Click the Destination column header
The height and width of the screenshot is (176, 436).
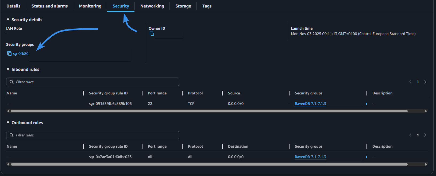pyautogui.click(x=238, y=146)
